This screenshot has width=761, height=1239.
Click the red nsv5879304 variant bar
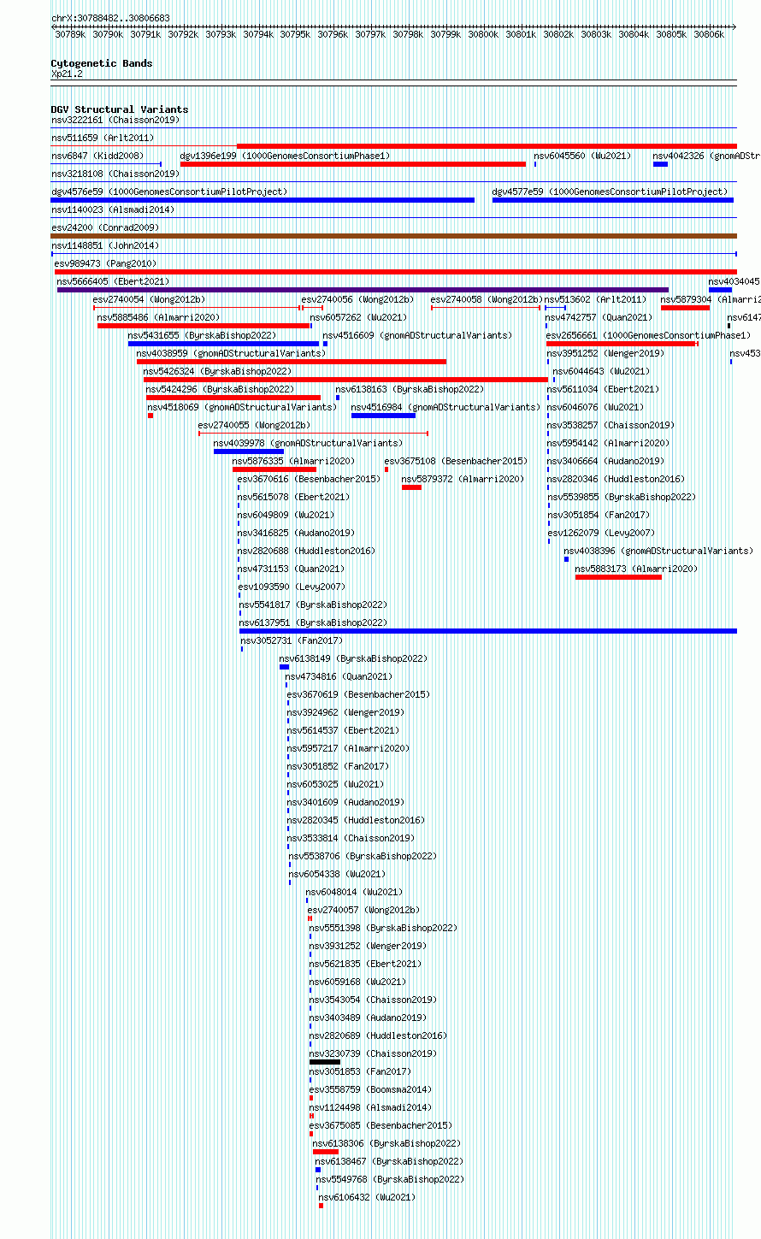coord(685,308)
